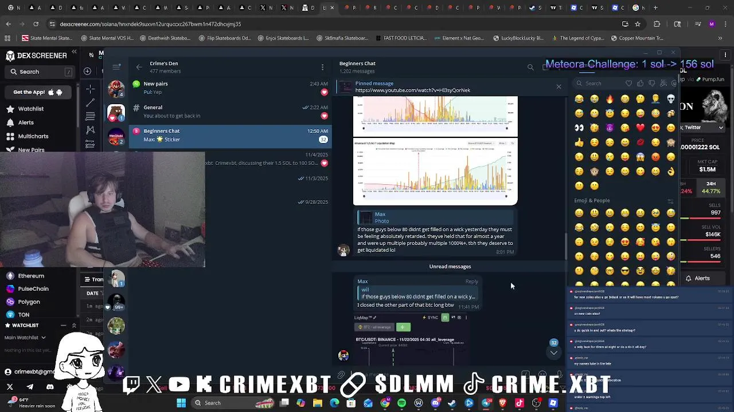Pick the thumbs up emoji
Screen dimensions: 734x412
[579, 142]
